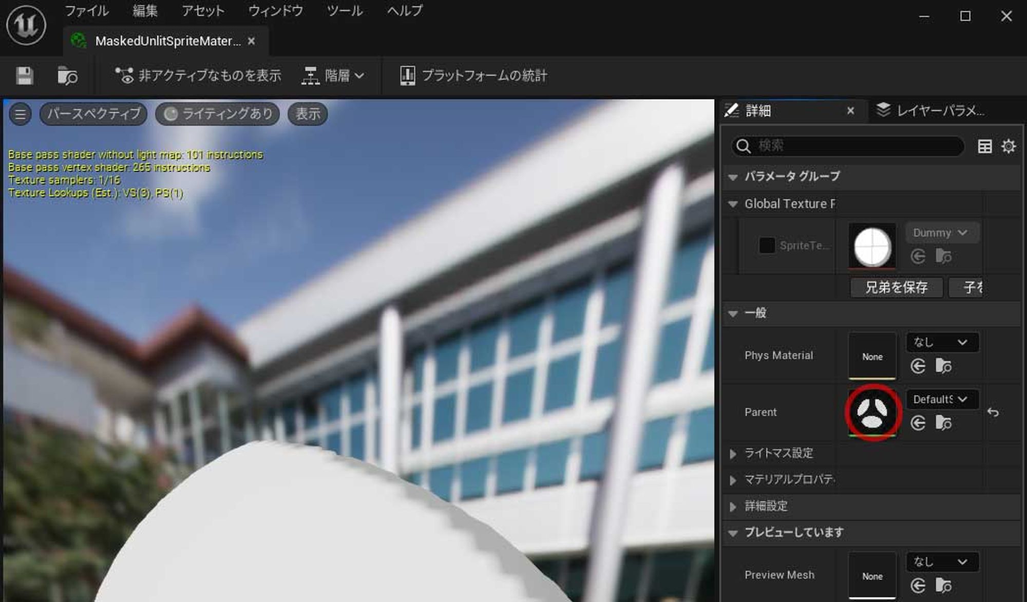Click the Parent material thumbnail
Viewport: 1027px width, 602px height.
click(872, 413)
